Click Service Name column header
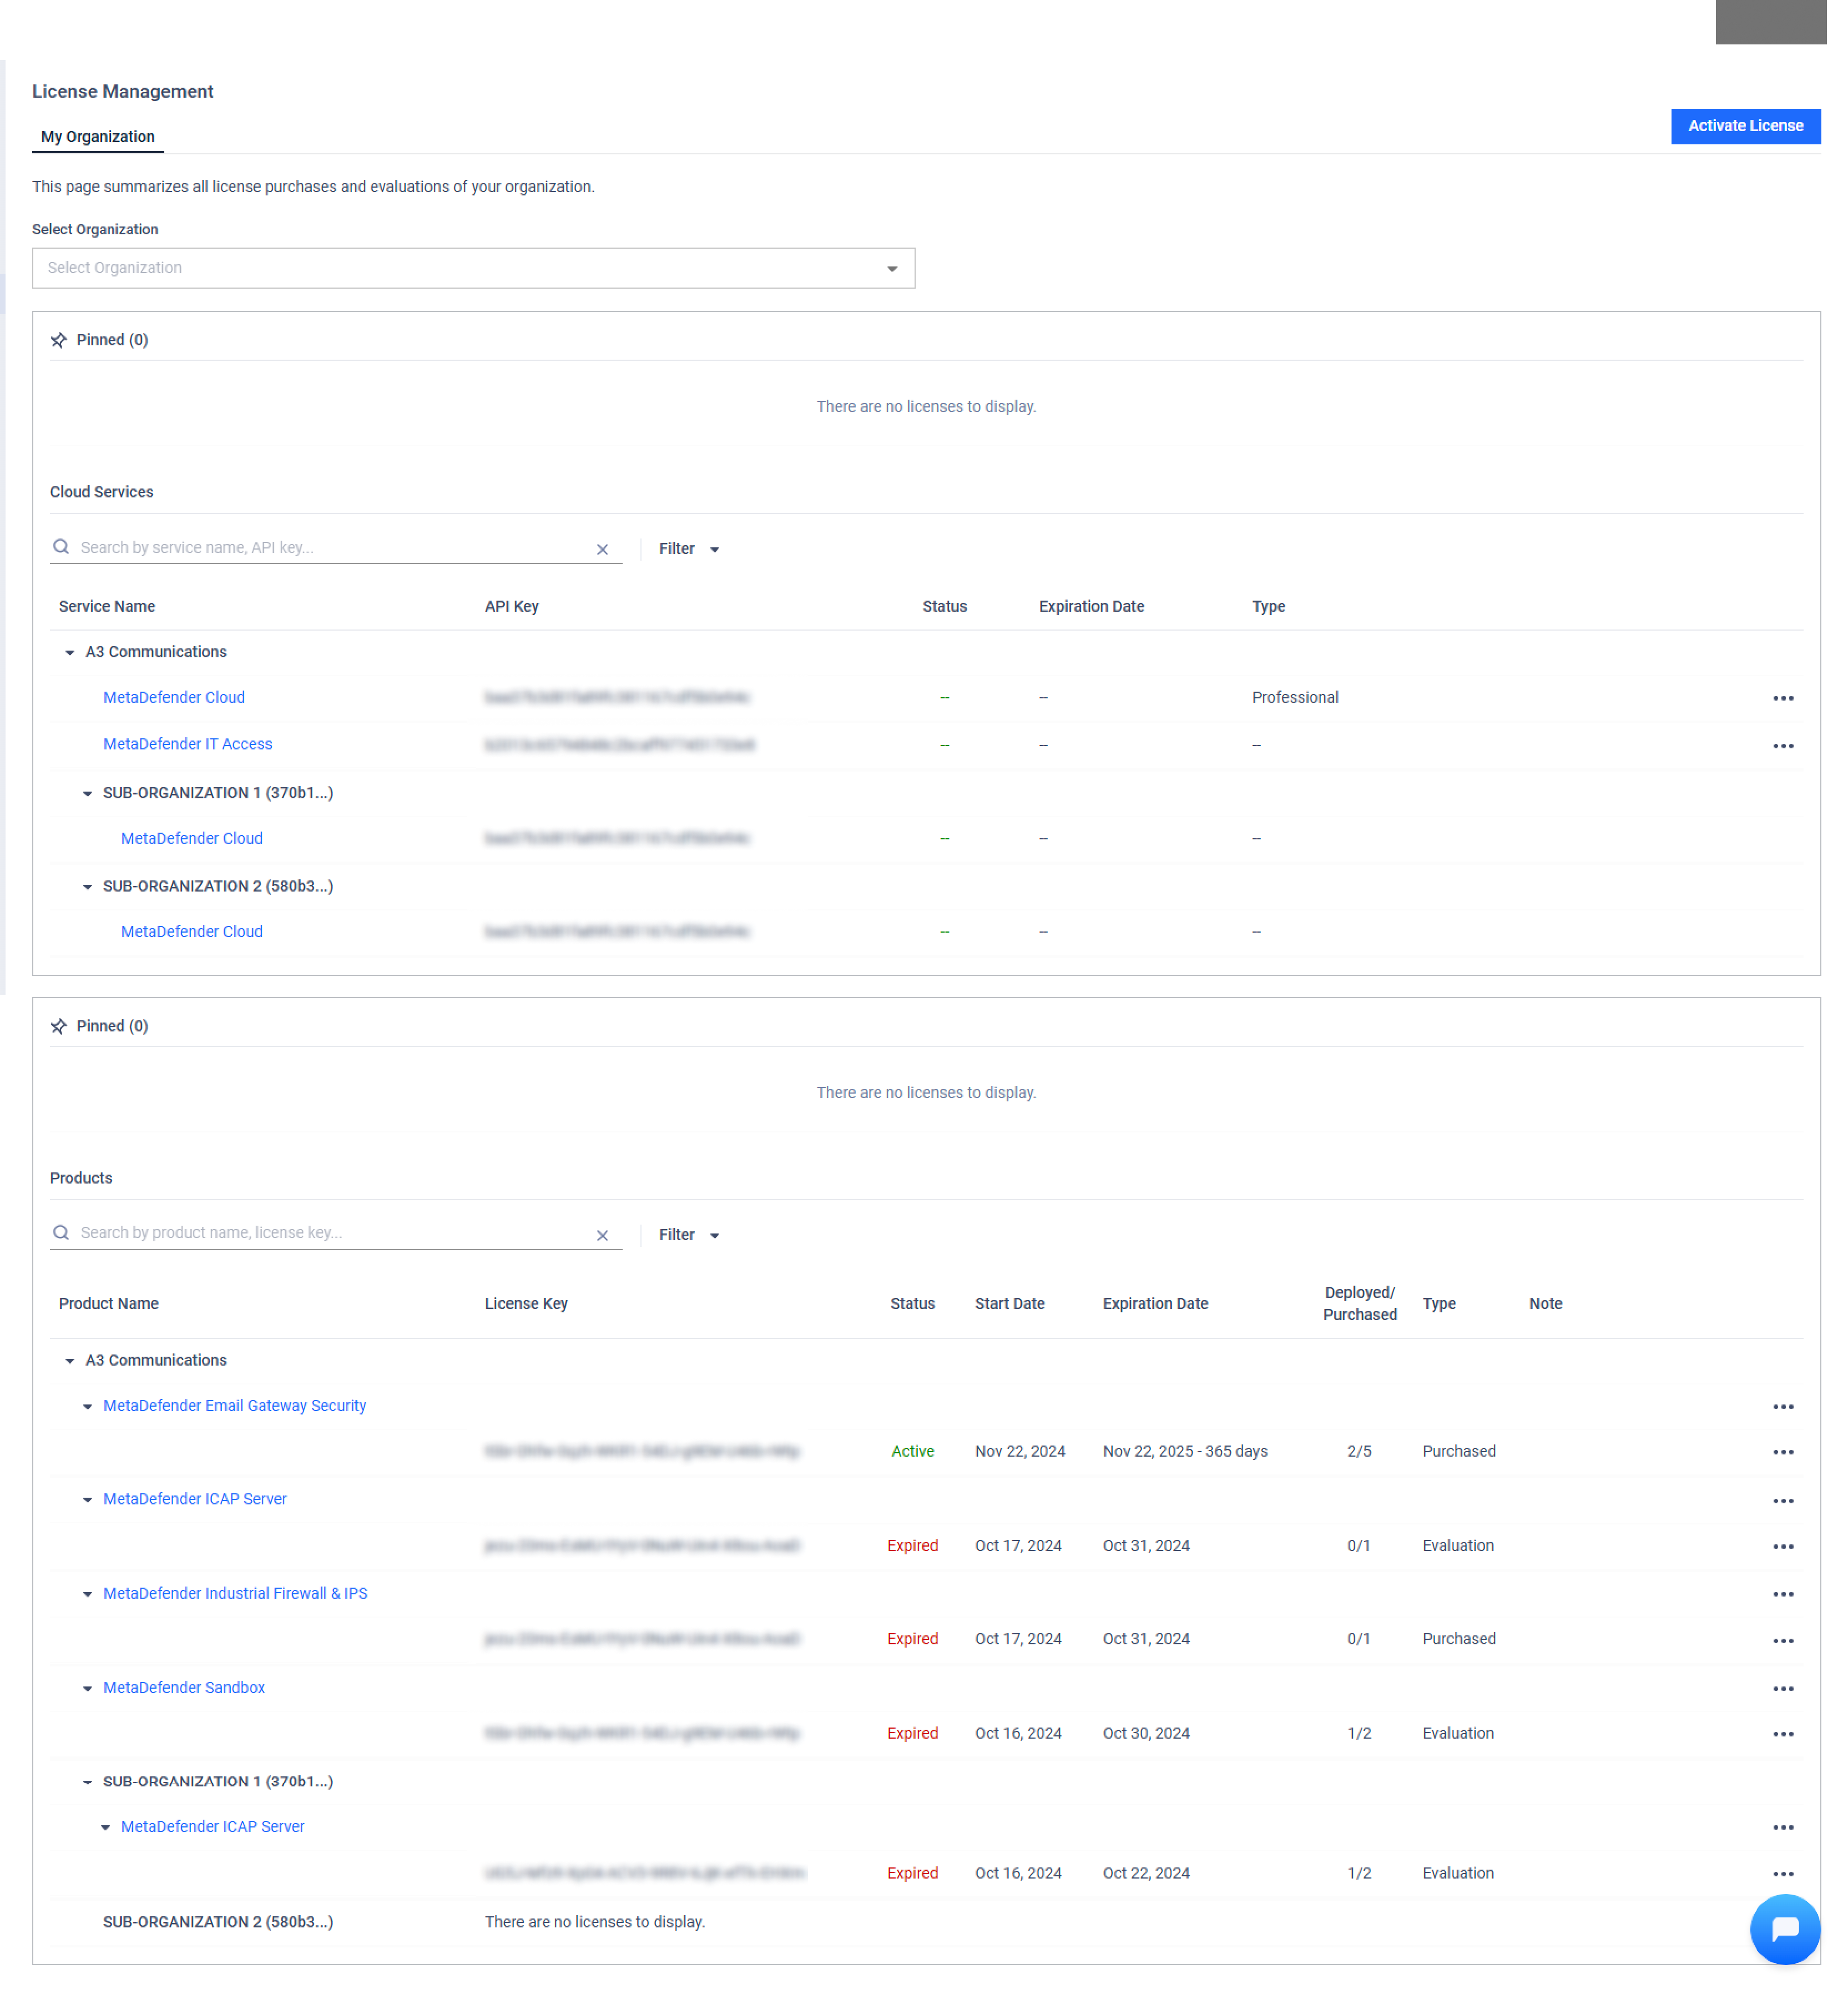 [107, 606]
